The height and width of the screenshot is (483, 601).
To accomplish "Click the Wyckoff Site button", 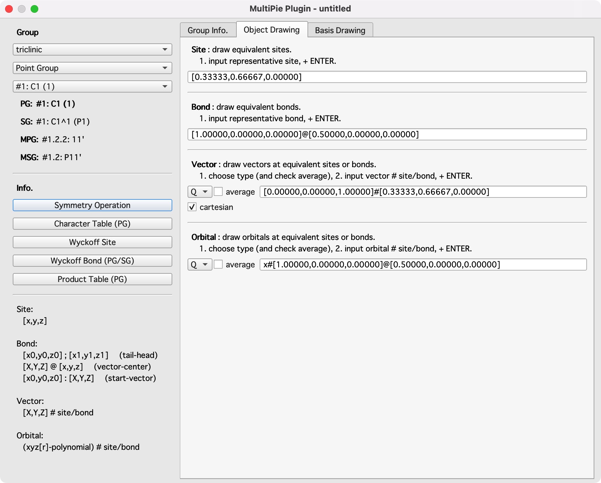I will [x=92, y=242].
